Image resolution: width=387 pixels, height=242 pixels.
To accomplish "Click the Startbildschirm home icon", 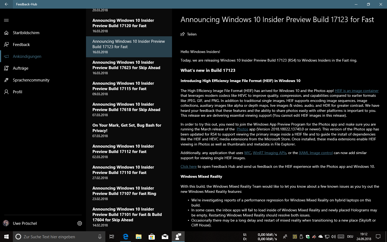I will click(x=6, y=33).
